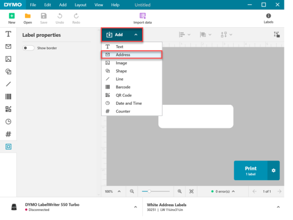Click the properties panel scrollbar down arrow
293x220 pixels.
99,194
